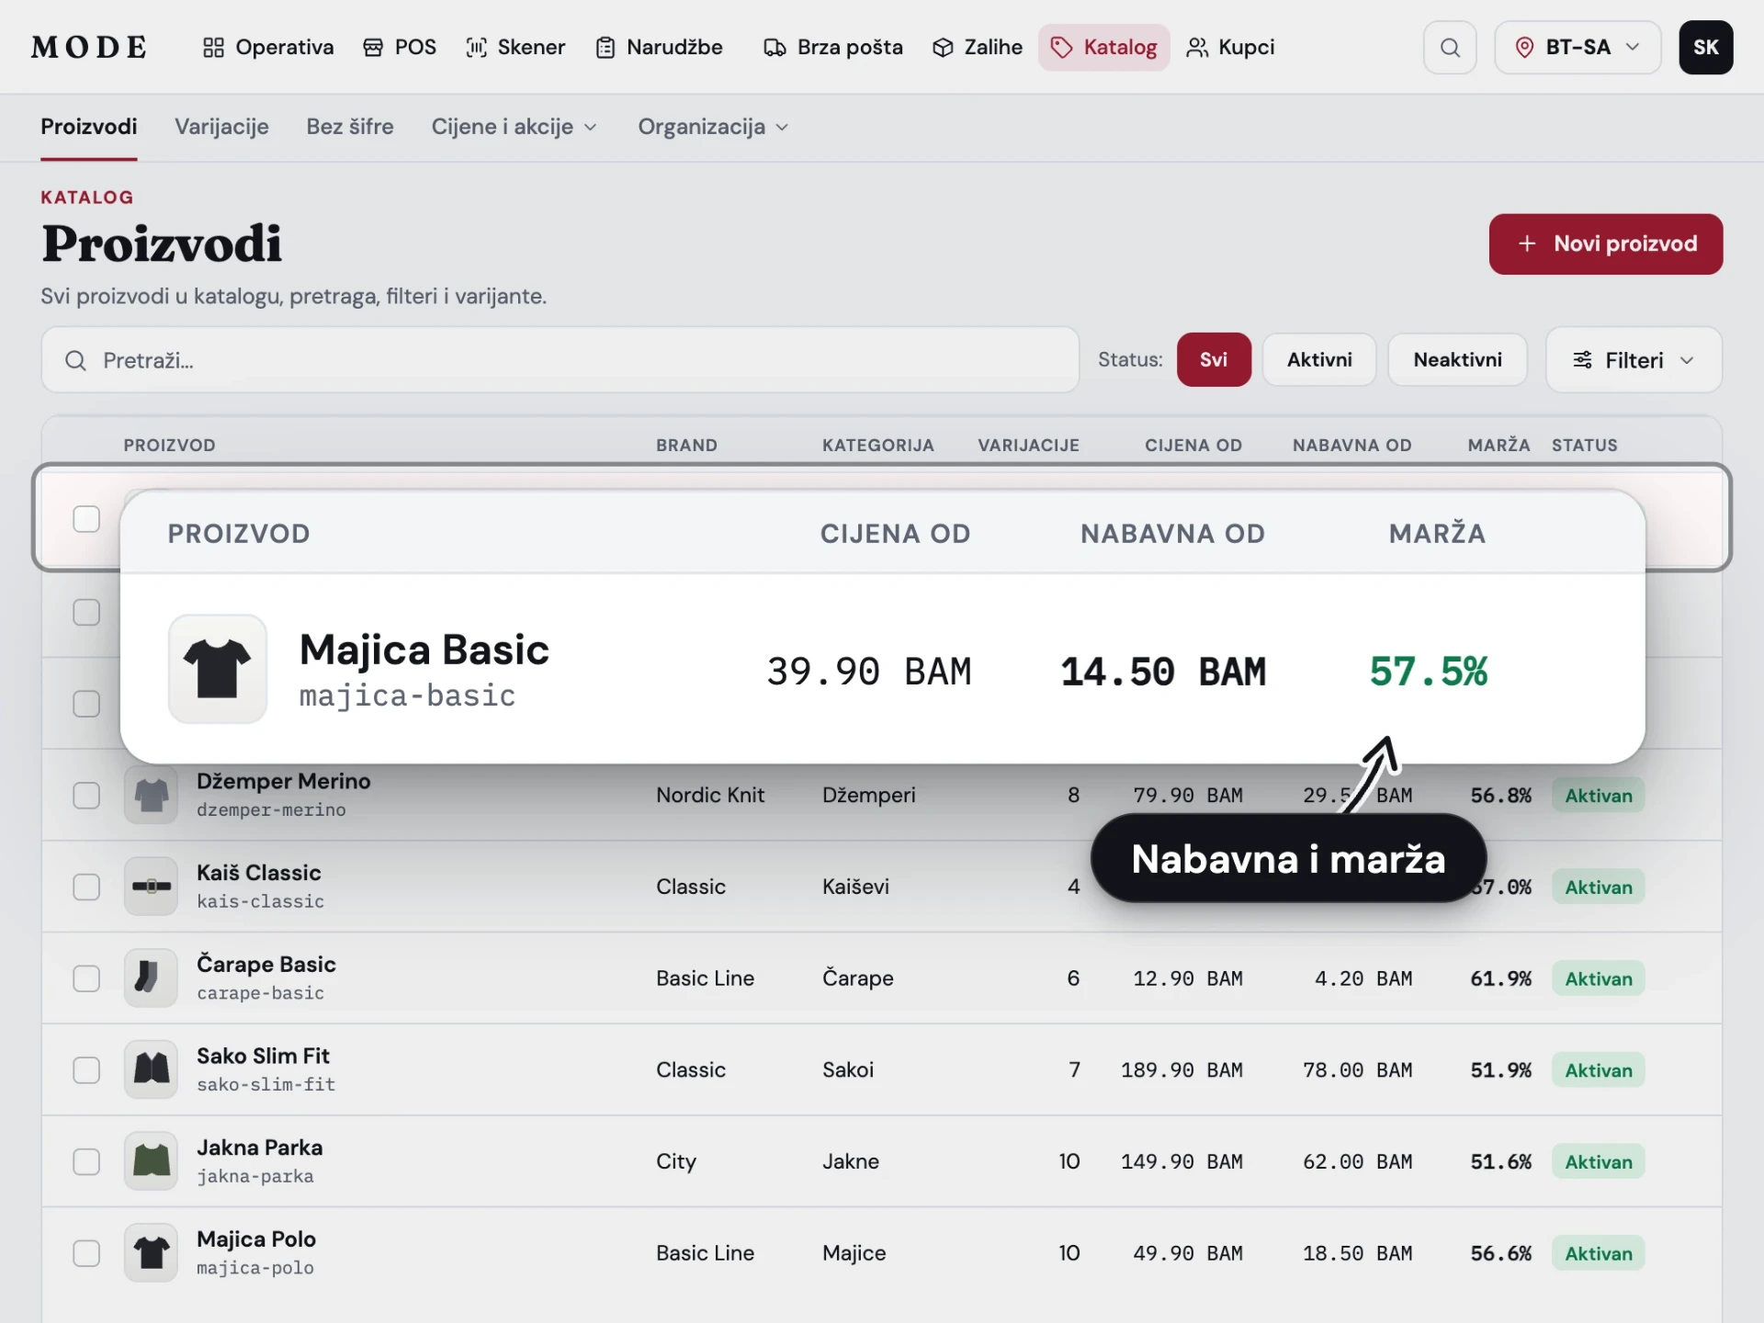
Task: Open the Operativa dashboard nav item
Action: click(267, 47)
